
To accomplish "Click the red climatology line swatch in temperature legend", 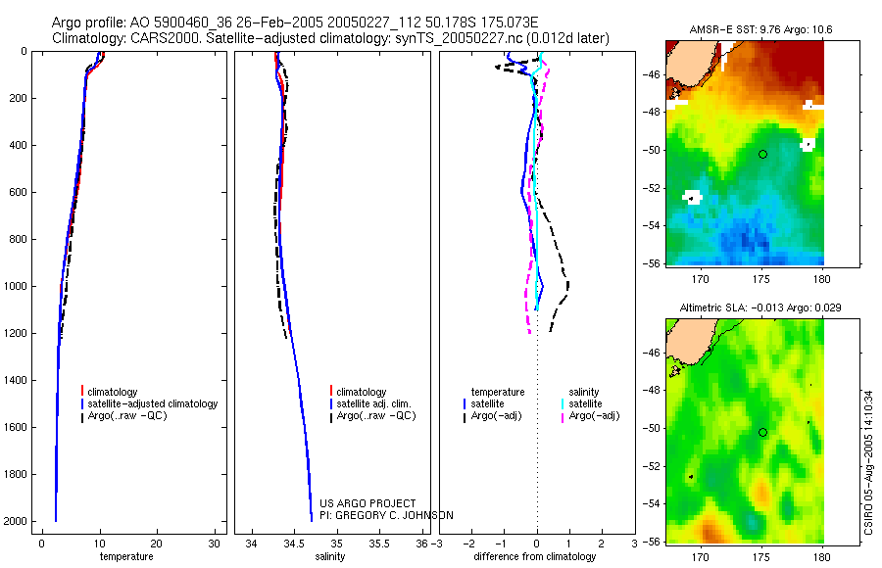I will point(82,391).
